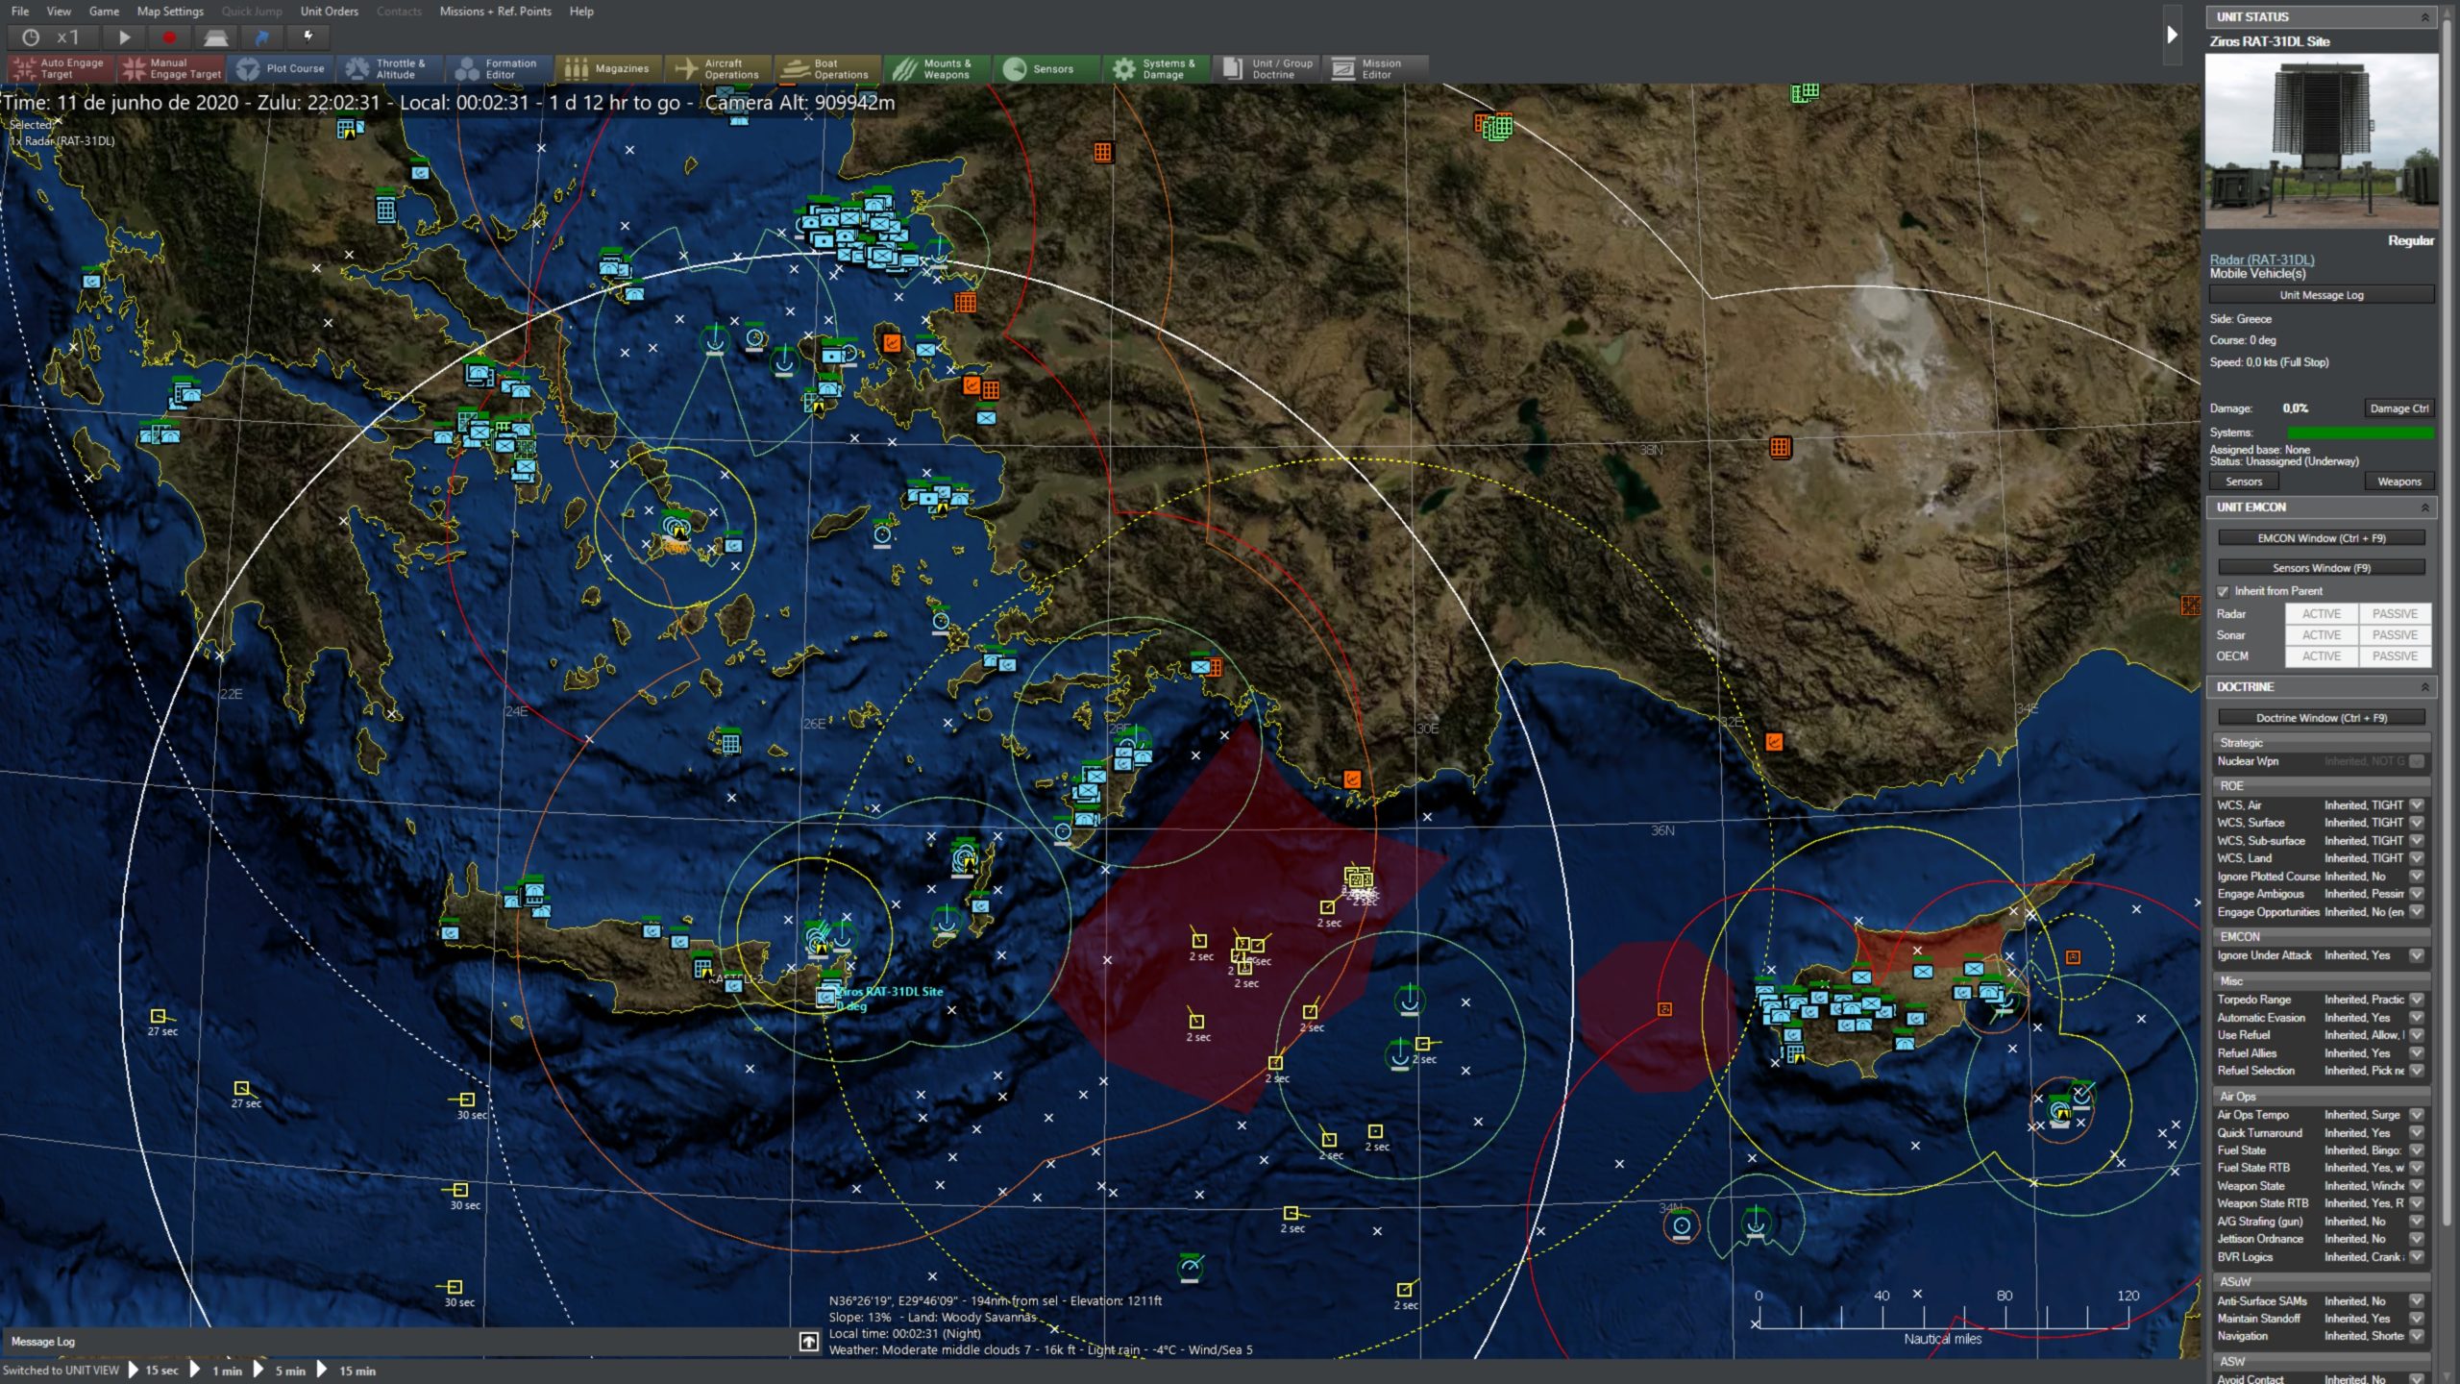Viewport: 2460px width, 1384px height.
Task: Click the lightning bolt toolbar icon
Action: 307,37
